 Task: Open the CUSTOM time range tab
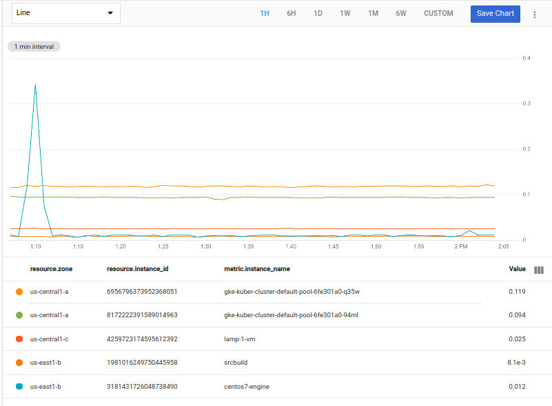tap(438, 13)
